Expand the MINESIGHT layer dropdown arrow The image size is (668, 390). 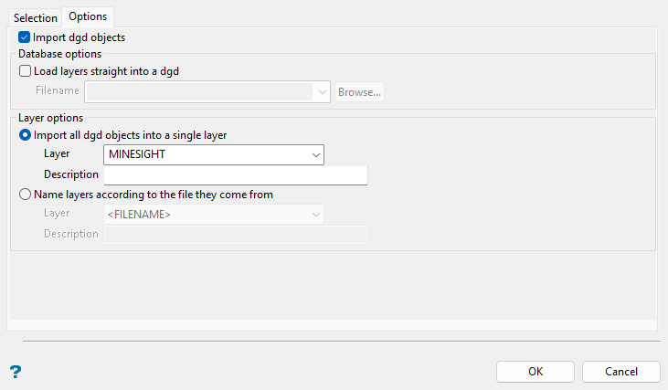click(x=316, y=154)
